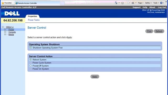
Task: Open the About link
Action: point(152,7)
